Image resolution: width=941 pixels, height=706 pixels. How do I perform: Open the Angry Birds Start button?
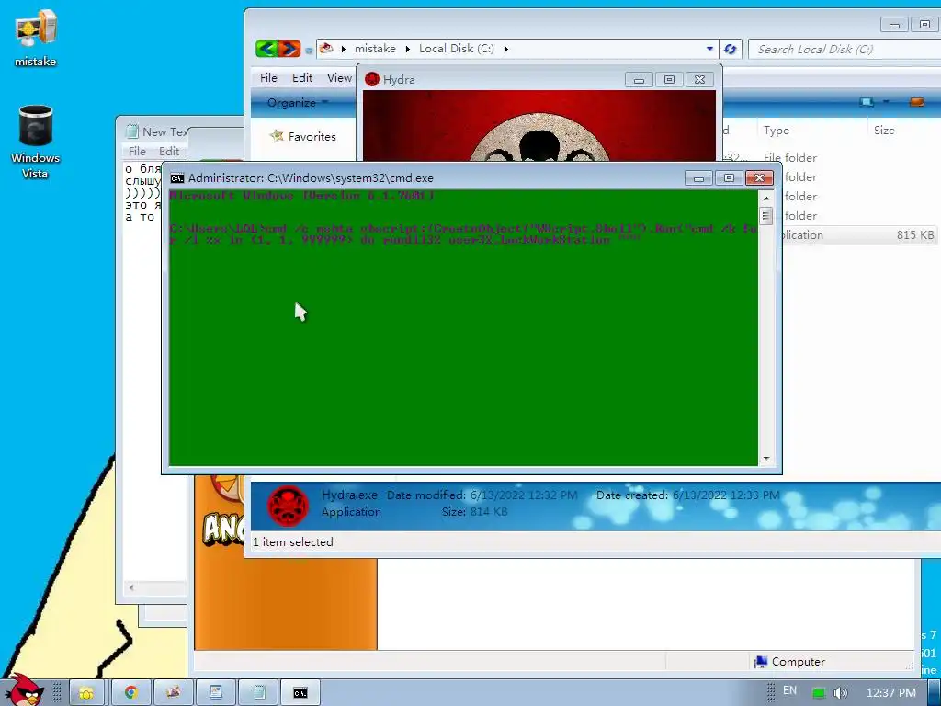point(25,690)
